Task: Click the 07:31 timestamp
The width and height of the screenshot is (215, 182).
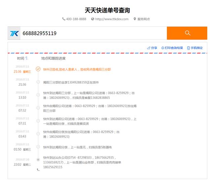Action: [x=22, y=123]
